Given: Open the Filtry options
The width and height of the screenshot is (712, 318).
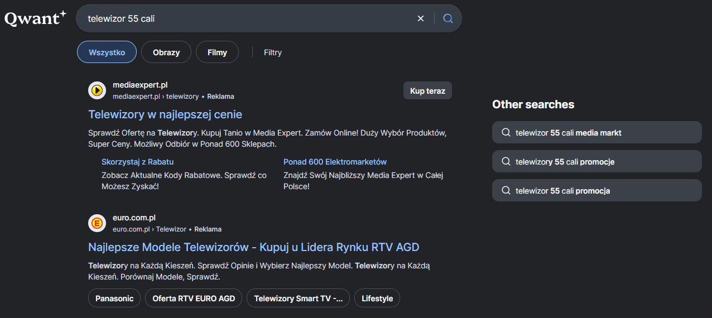Looking at the screenshot, I should tap(273, 52).
